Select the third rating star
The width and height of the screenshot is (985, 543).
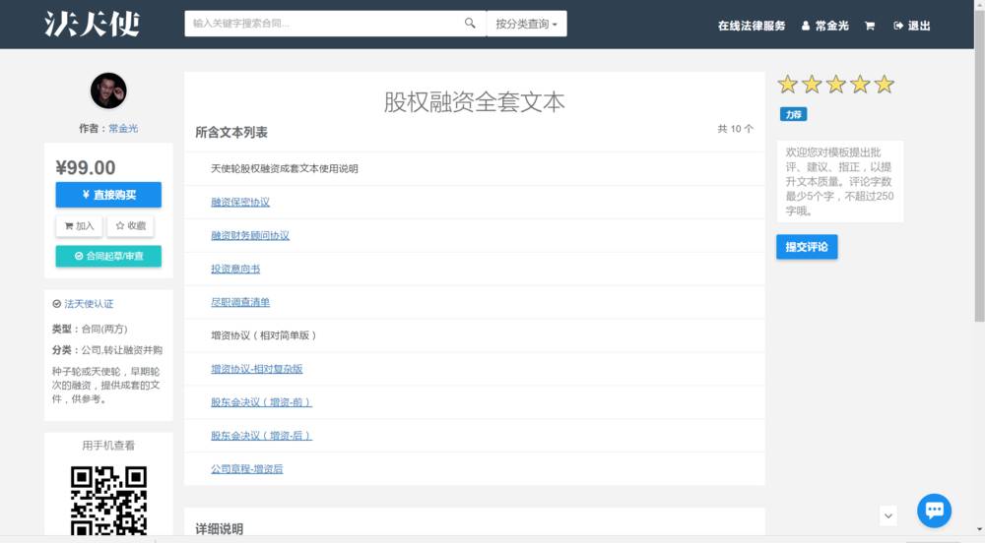(836, 85)
